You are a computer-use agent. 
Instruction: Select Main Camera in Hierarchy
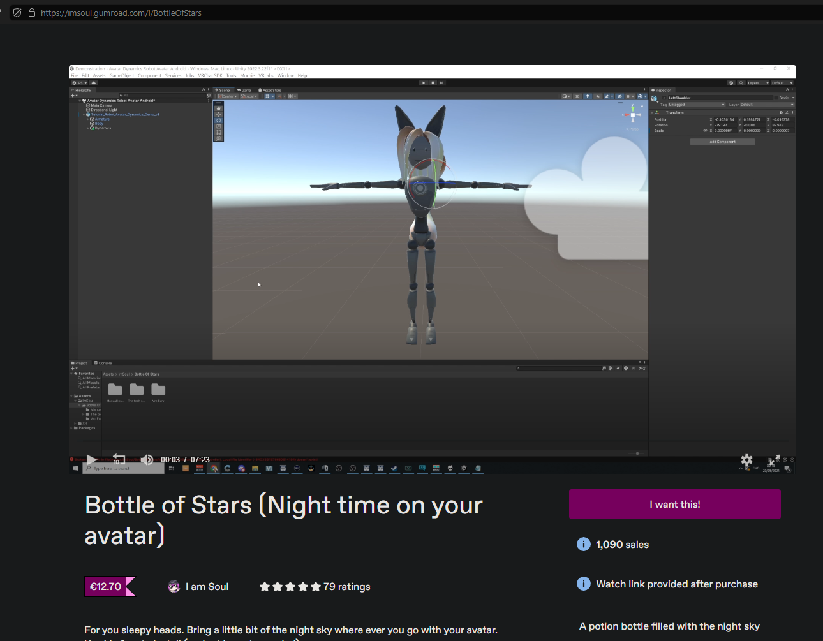[101, 105]
